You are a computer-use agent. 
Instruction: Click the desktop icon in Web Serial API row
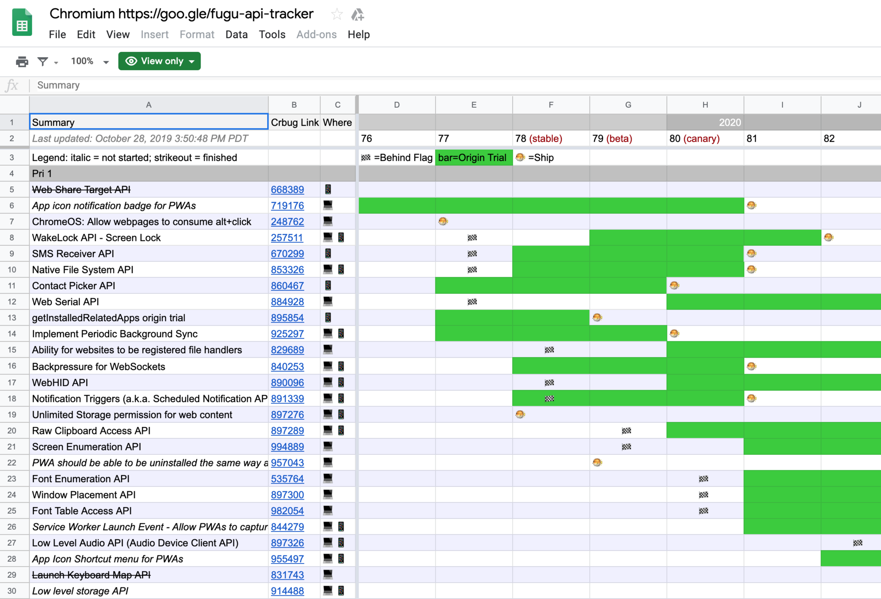pyautogui.click(x=328, y=301)
